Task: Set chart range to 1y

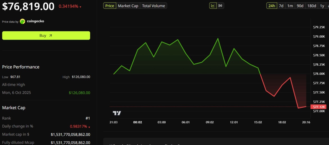Action: (x=322, y=6)
